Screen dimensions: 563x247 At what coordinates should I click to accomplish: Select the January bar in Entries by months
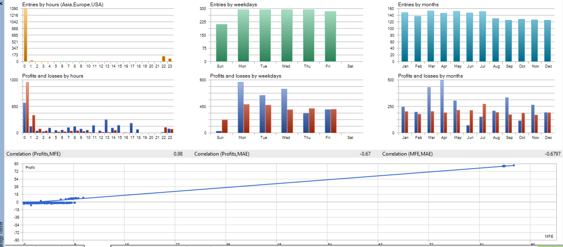(x=405, y=37)
